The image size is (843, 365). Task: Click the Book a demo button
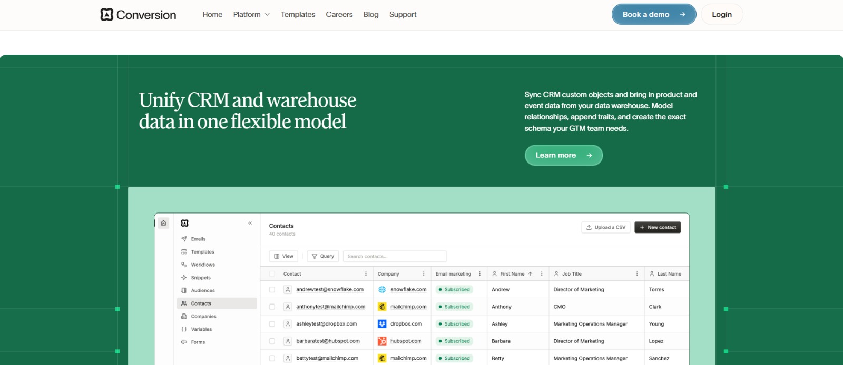point(653,15)
